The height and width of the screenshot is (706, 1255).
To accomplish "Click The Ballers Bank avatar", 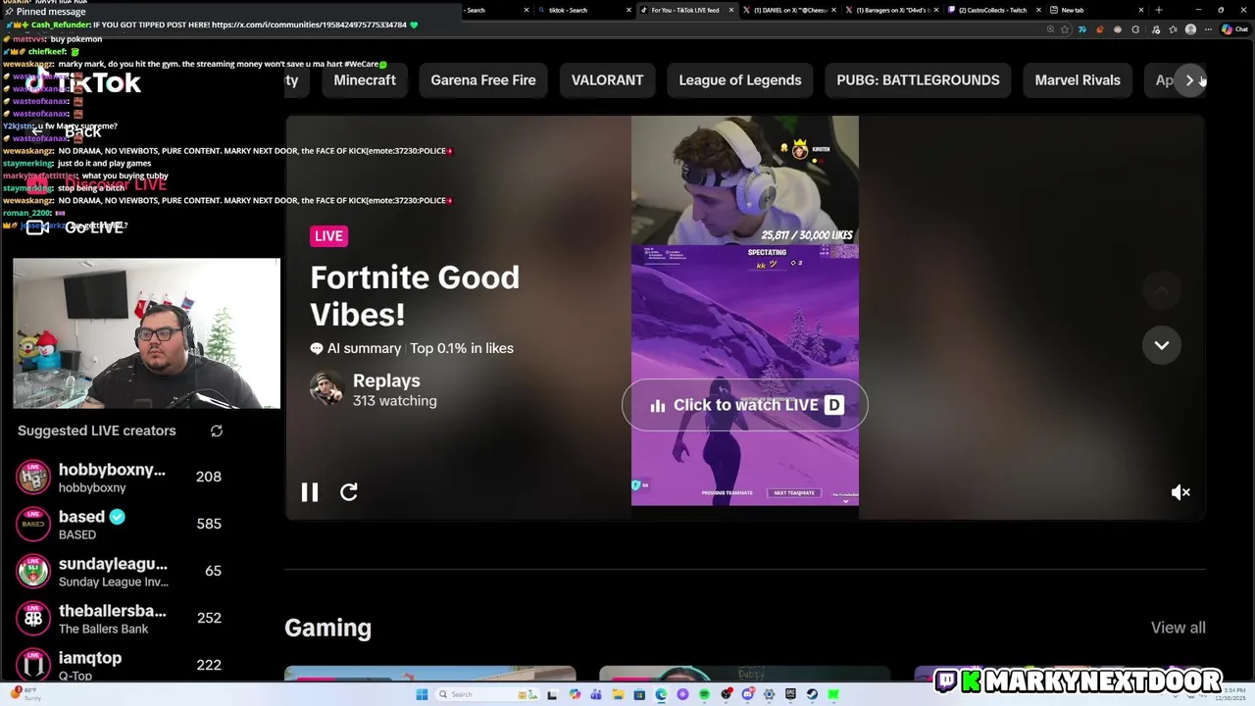I will (x=33, y=619).
